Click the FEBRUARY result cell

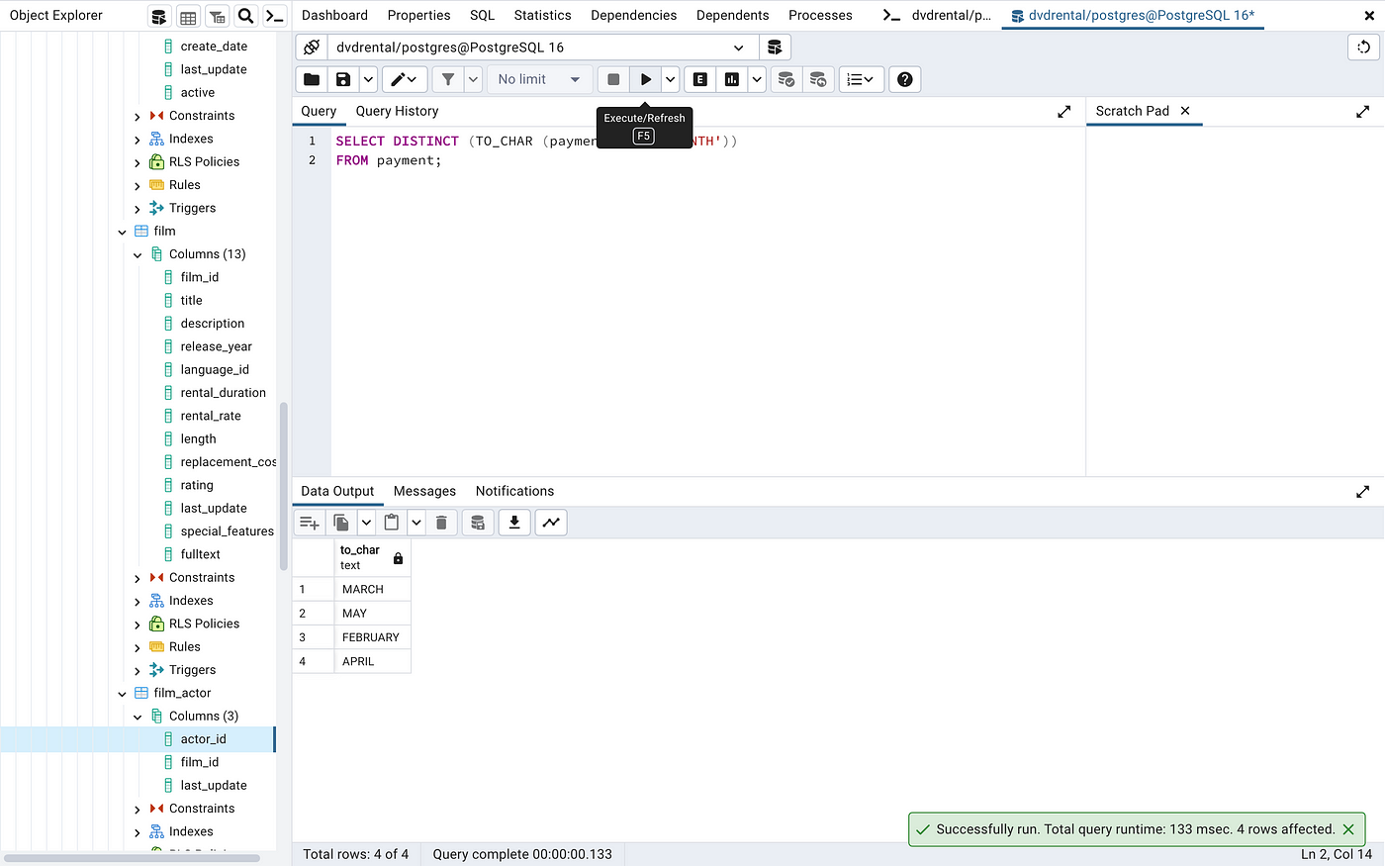372,637
